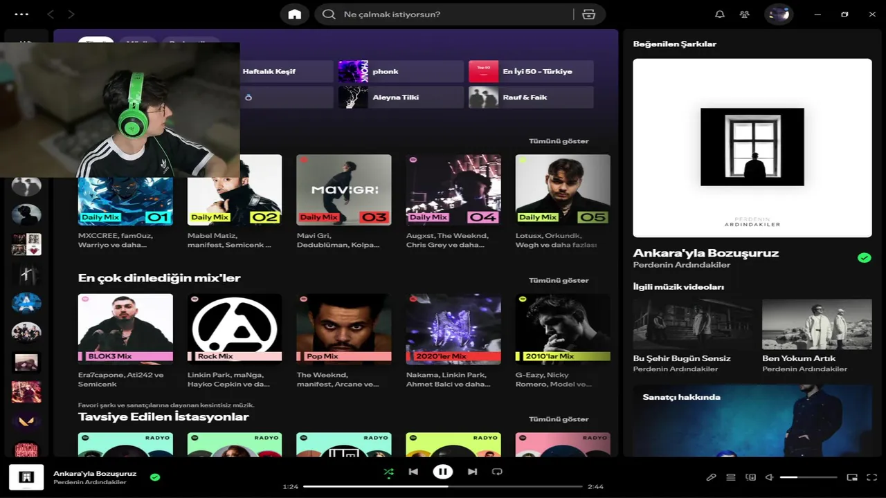Toggle repeat mode
The width and height of the screenshot is (886, 498).
coord(496,472)
